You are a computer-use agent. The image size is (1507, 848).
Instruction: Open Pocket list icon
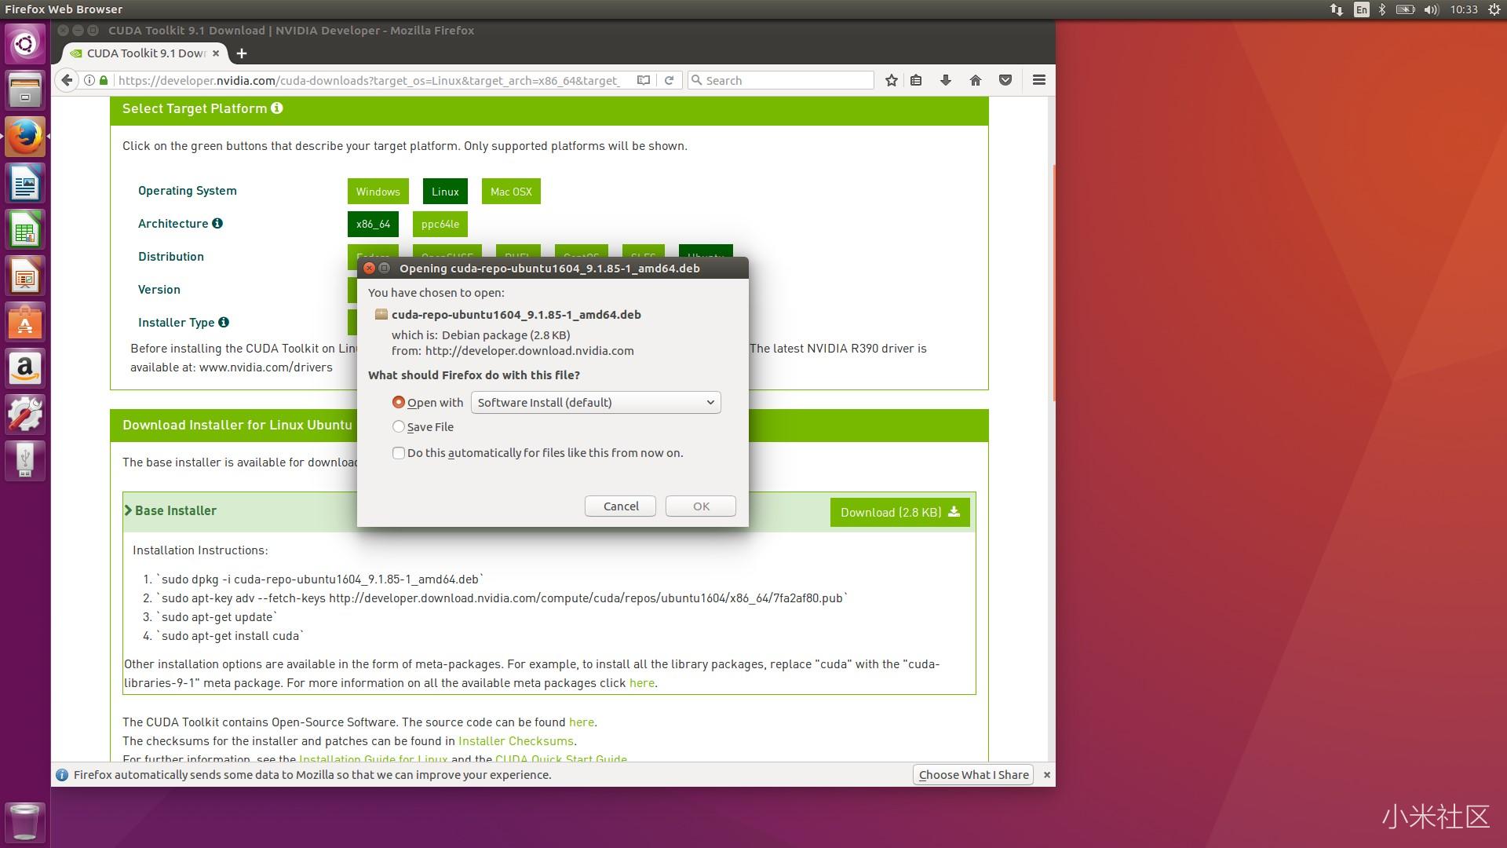tap(1005, 80)
